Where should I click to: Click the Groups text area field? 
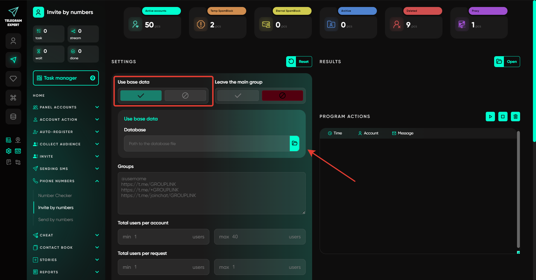point(212,193)
